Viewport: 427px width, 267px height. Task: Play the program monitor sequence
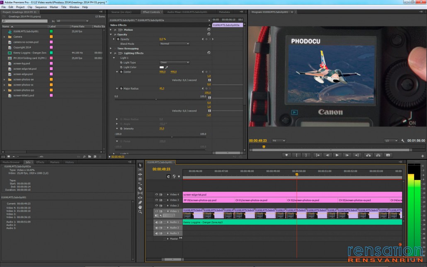pos(337,155)
